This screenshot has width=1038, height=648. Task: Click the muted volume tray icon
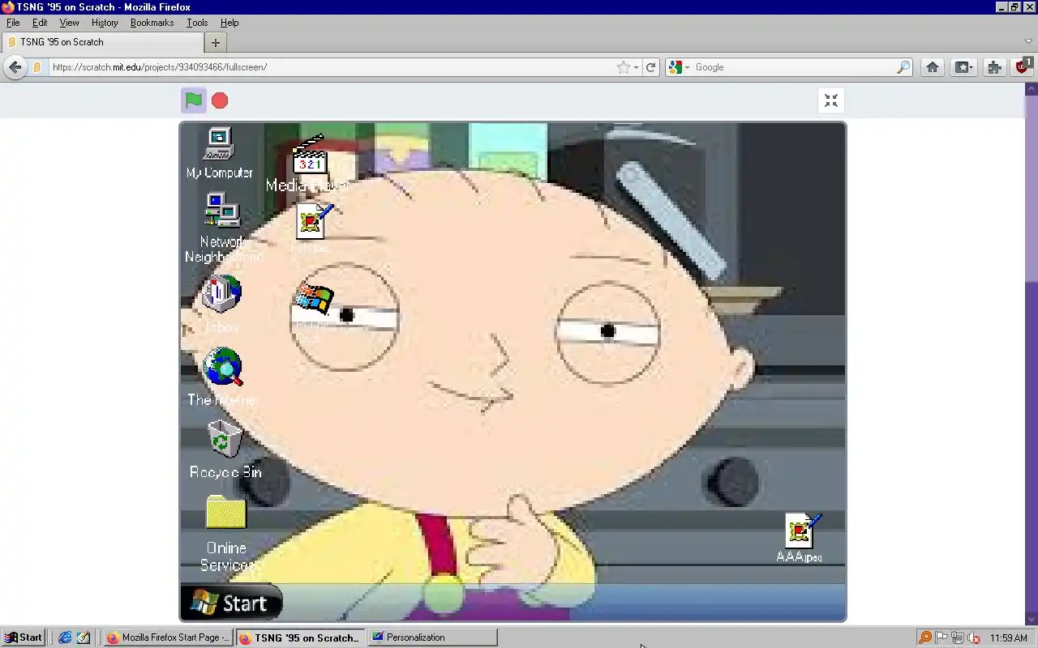pos(974,637)
